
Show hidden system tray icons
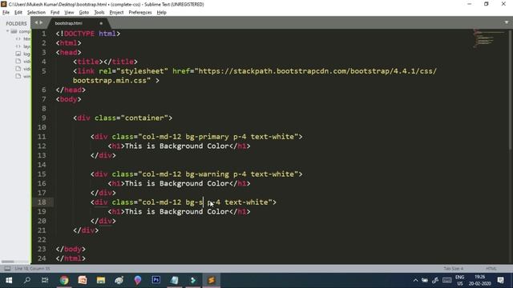pos(415,280)
